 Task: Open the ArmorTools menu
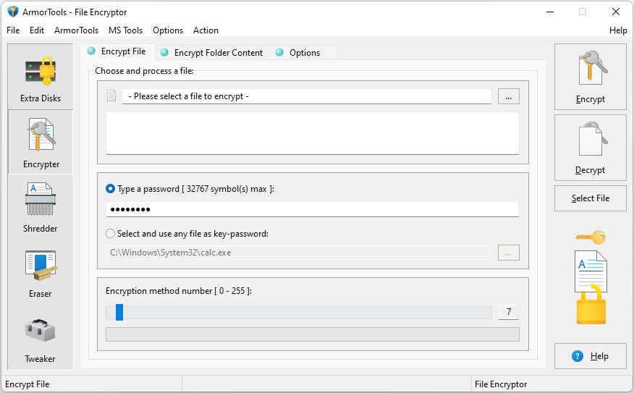pos(76,30)
